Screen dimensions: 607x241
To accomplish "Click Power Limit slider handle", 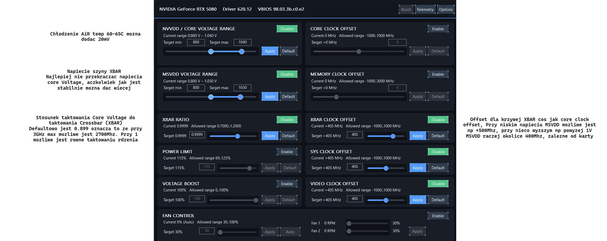I will pos(249,168).
